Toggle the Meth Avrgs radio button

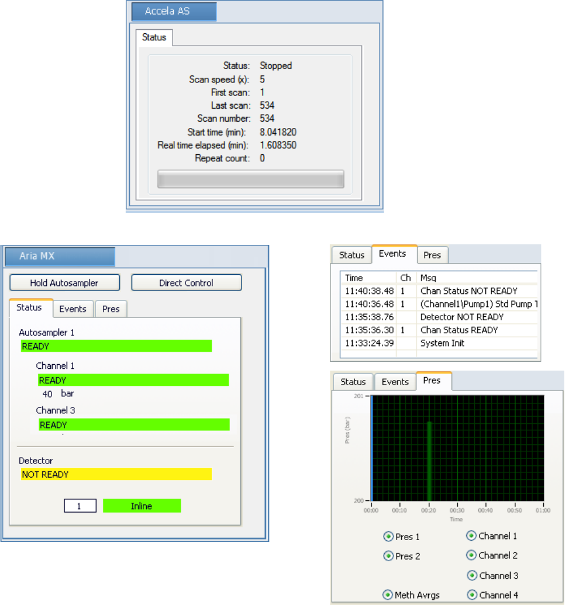pos(388,595)
